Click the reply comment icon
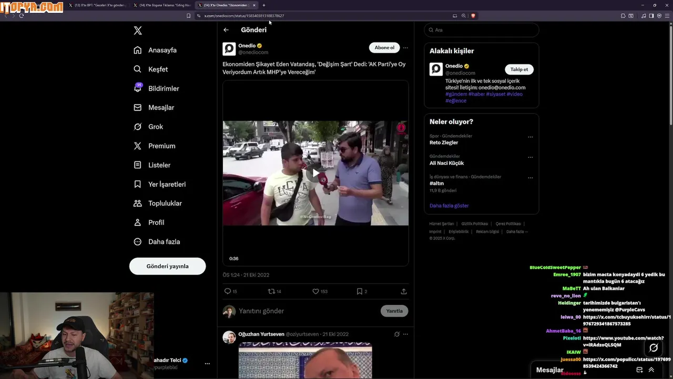Image resolution: width=673 pixels, height=379 pixels. point(228,291)
